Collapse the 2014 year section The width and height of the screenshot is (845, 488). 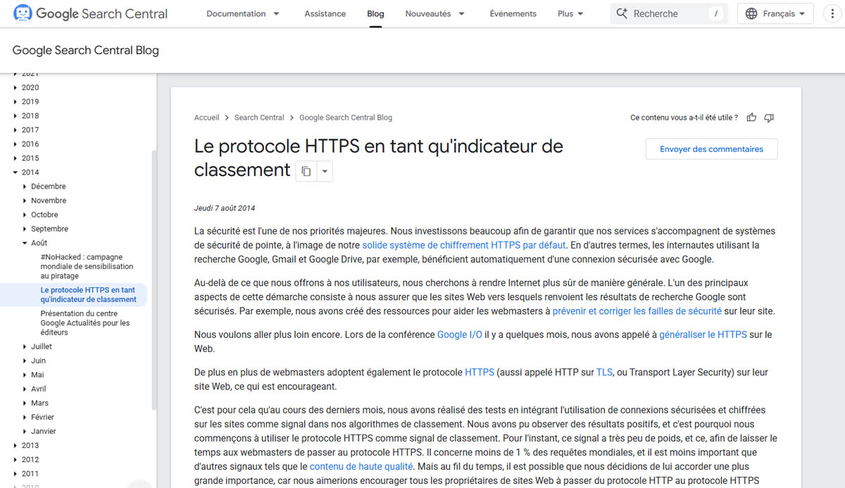click(15, 173)
